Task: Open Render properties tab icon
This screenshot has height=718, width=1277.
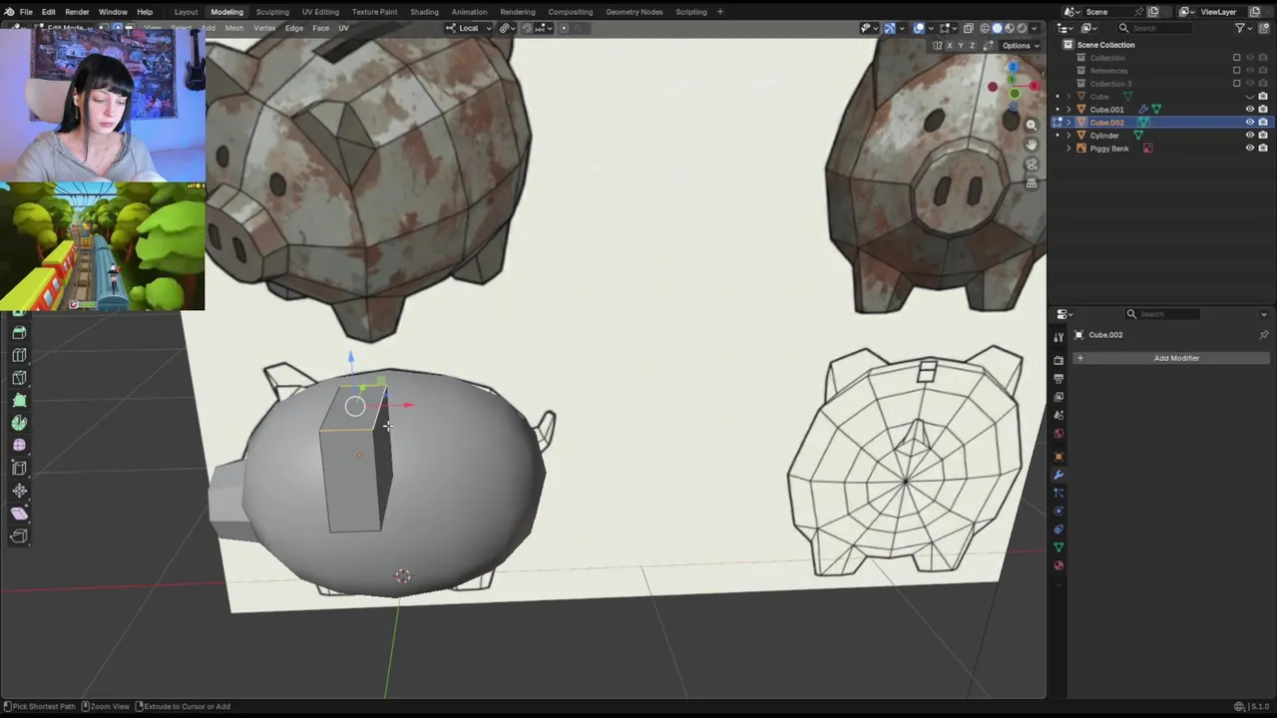Action: (x=1059, y=359)
